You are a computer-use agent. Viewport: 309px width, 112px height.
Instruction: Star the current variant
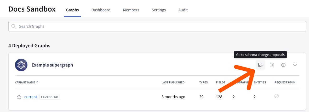(19, 97)
